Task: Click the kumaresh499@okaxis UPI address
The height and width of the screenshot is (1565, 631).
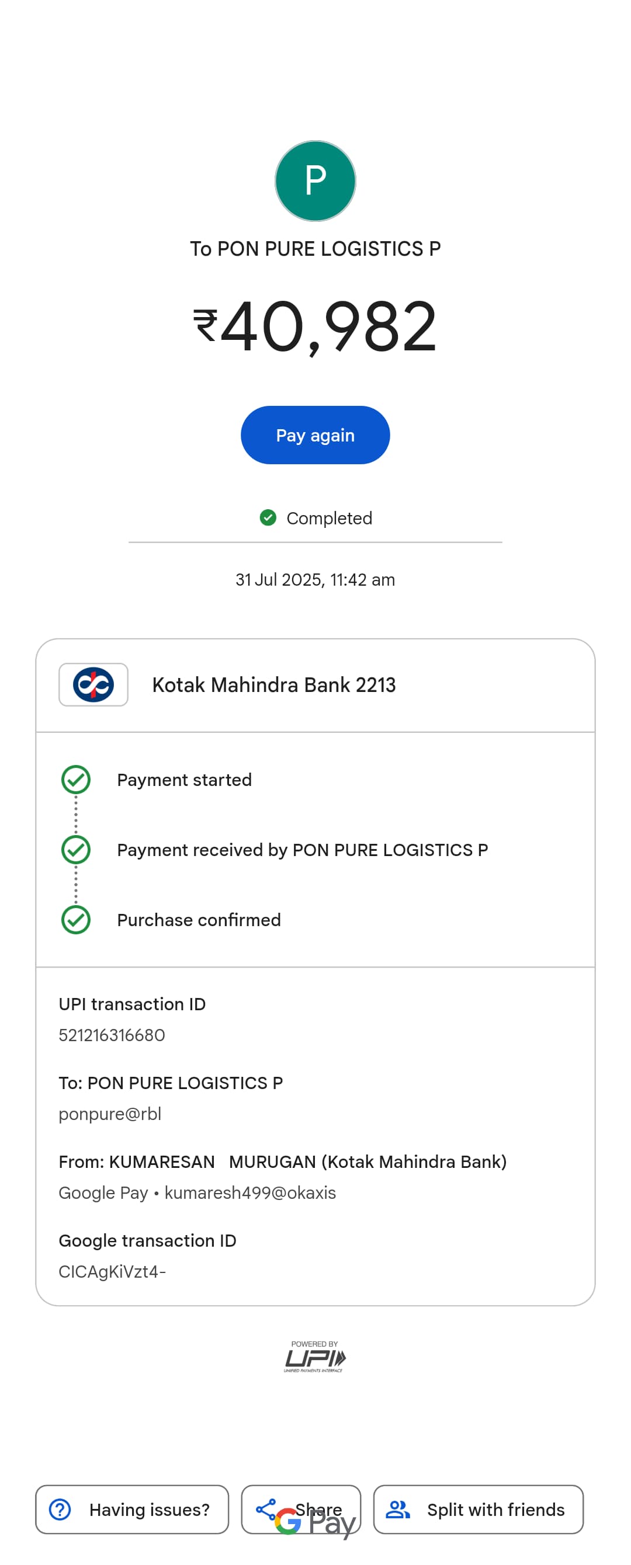Action: point(250,1192)
